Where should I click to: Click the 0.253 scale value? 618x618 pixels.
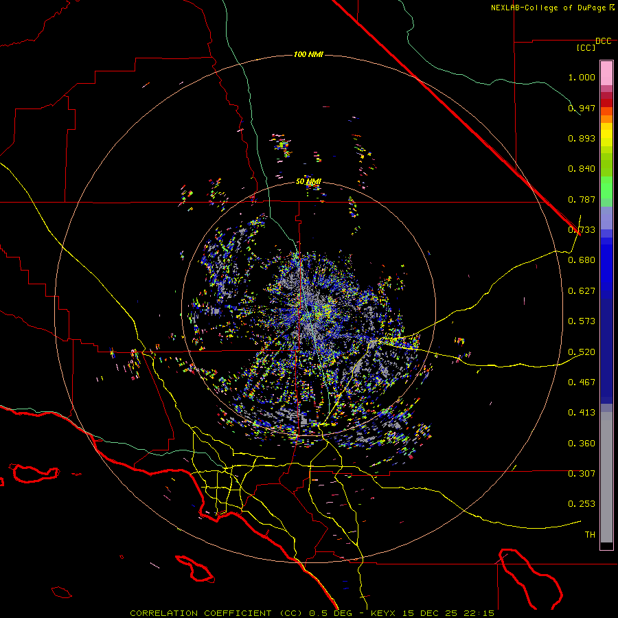point(582,504)
